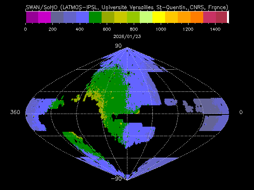Pick the green swatch in the colorbar
The image size is (254, 190).
tap(95, 17)
